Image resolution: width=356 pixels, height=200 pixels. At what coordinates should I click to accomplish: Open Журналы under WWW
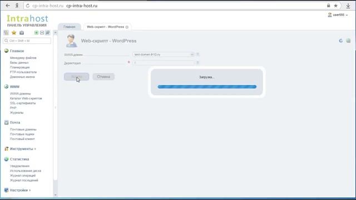tap(17, 113)
